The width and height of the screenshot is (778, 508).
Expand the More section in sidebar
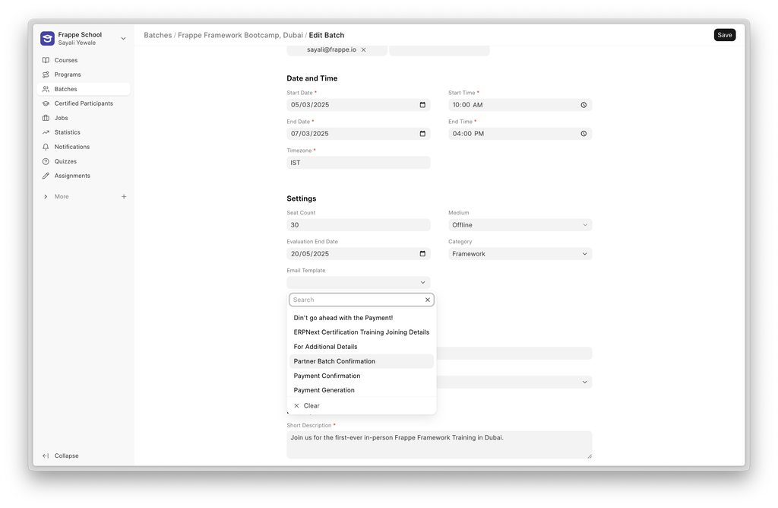tap(46, 196)
